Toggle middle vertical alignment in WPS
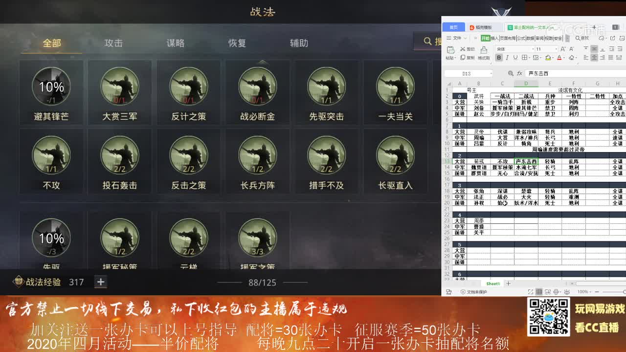 pos(594,49)
